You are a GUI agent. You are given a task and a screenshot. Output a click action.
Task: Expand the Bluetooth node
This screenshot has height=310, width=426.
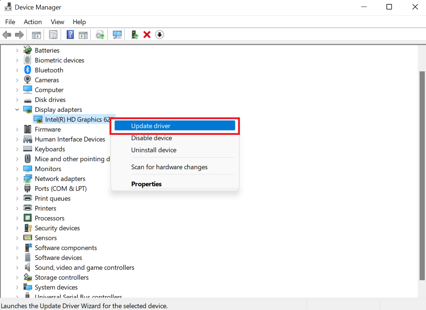17,70
